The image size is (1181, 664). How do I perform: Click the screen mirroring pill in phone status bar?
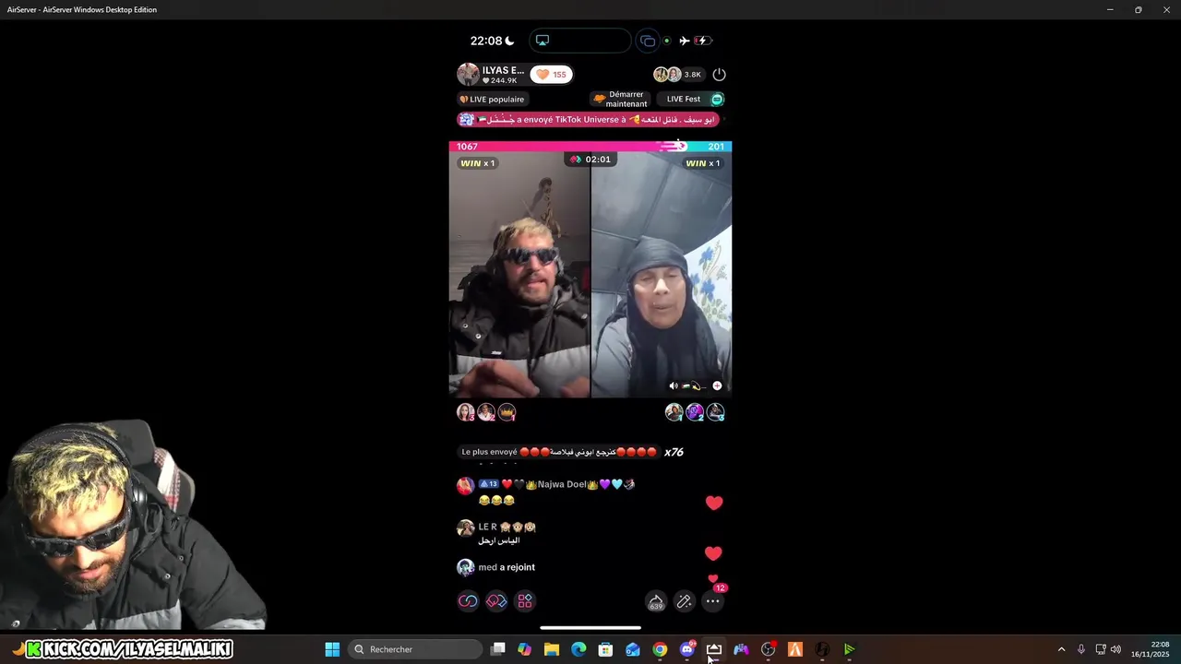tap(580, 41)
